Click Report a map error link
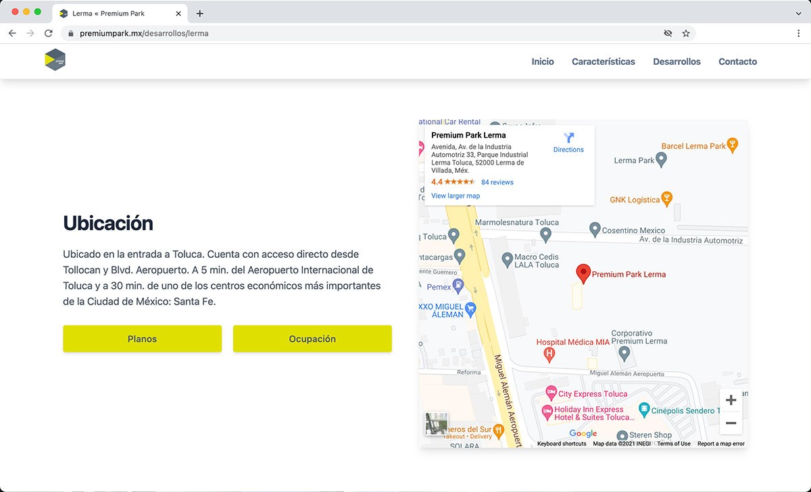This screenshot has width=811, height=492. coord(721,443)
